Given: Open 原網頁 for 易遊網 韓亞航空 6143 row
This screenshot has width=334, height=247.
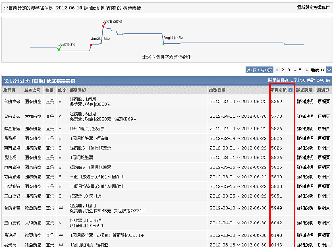Looking at the screenshot, I should coord(324,235).
